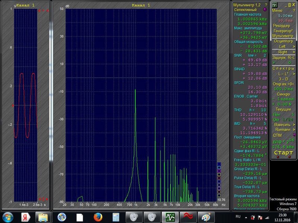The image size is (298, 223).
Task: Click the red markers at the bottom of oscillogram panel
Action: (43, 199)
